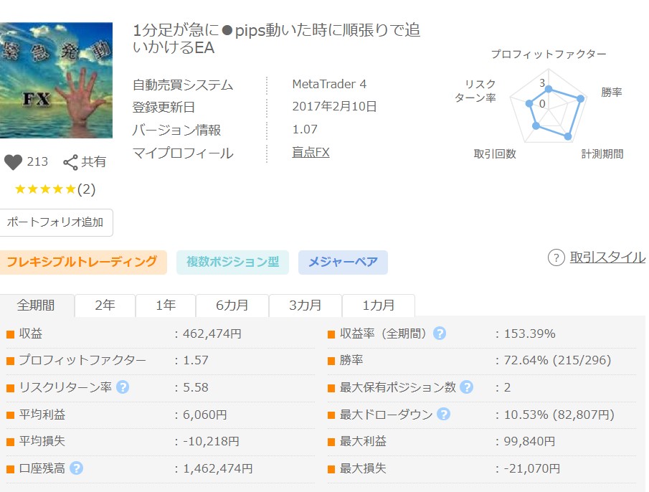649x492 pixels.
Task: Click the ポートフォリオ追加 button
Action: click(x=55, y=222)
